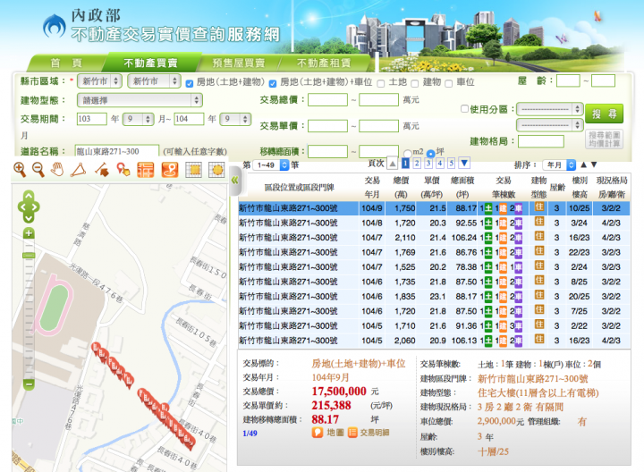Collapse the map panel with double-arrow
The height and width of the screenshot is (472, 644).
tap(235, 180)
